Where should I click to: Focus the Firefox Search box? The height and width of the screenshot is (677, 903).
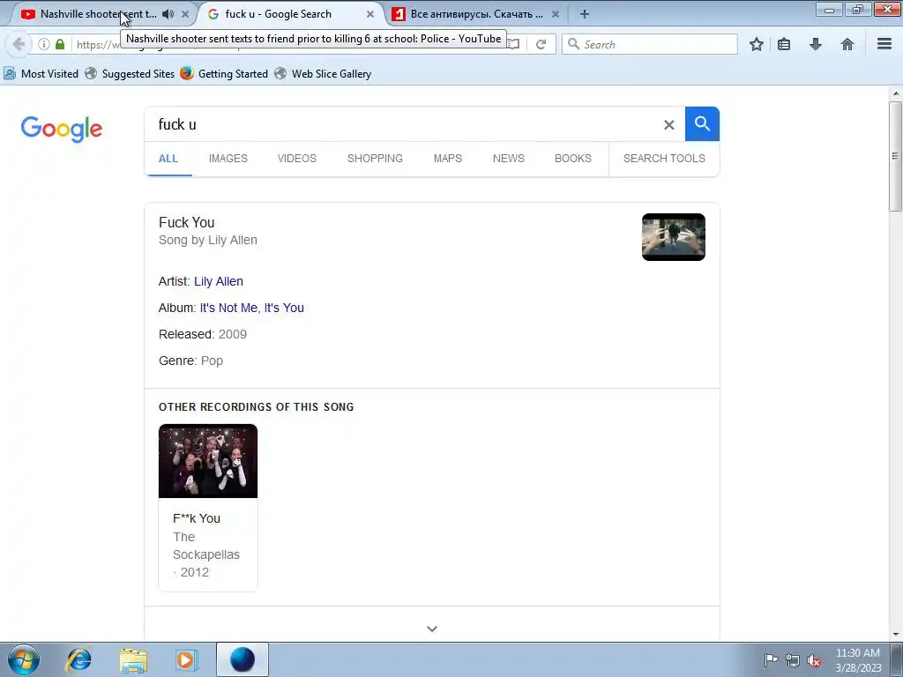[x=650, y=44]
